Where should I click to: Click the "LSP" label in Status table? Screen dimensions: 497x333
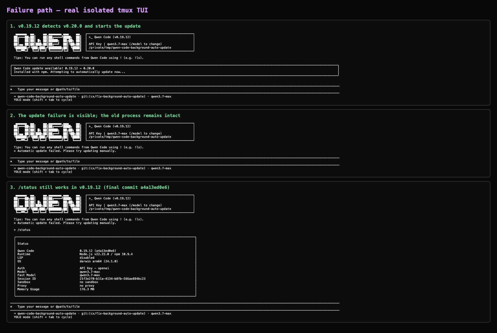tap(20, 258)
